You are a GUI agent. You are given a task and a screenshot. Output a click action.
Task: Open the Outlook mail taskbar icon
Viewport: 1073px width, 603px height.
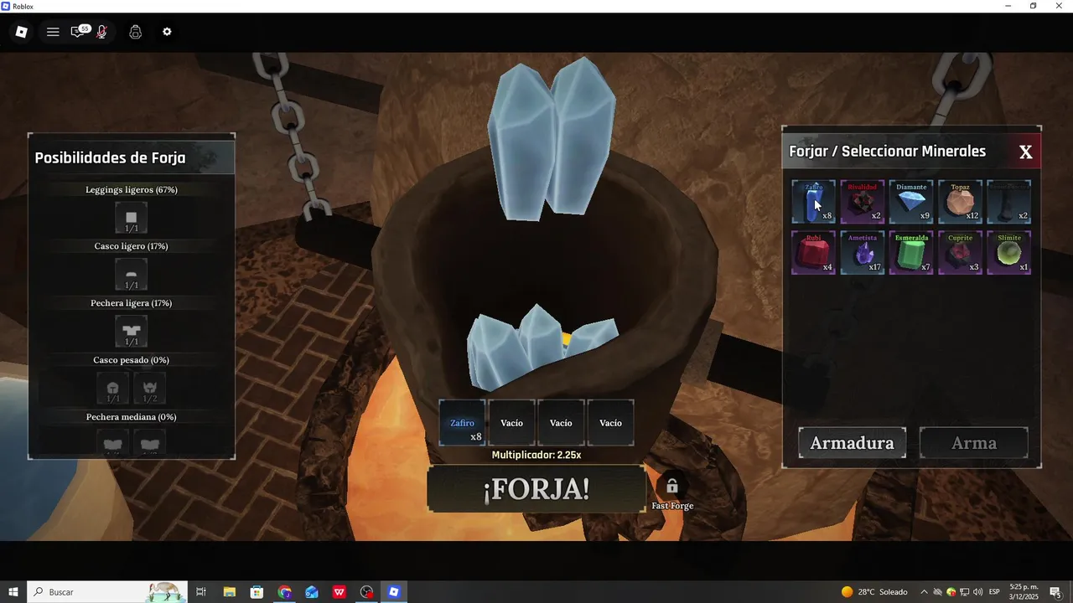coord(312,592)
